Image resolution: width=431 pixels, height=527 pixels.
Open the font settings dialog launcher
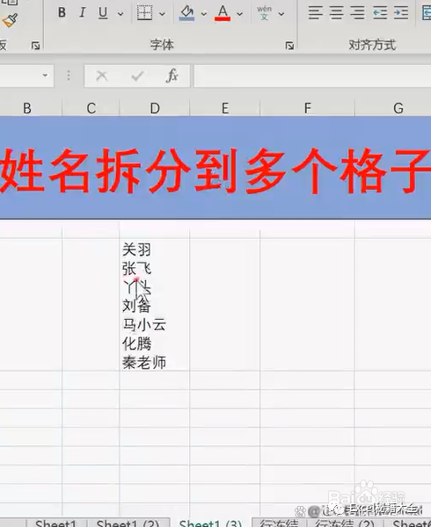[289, 46]
